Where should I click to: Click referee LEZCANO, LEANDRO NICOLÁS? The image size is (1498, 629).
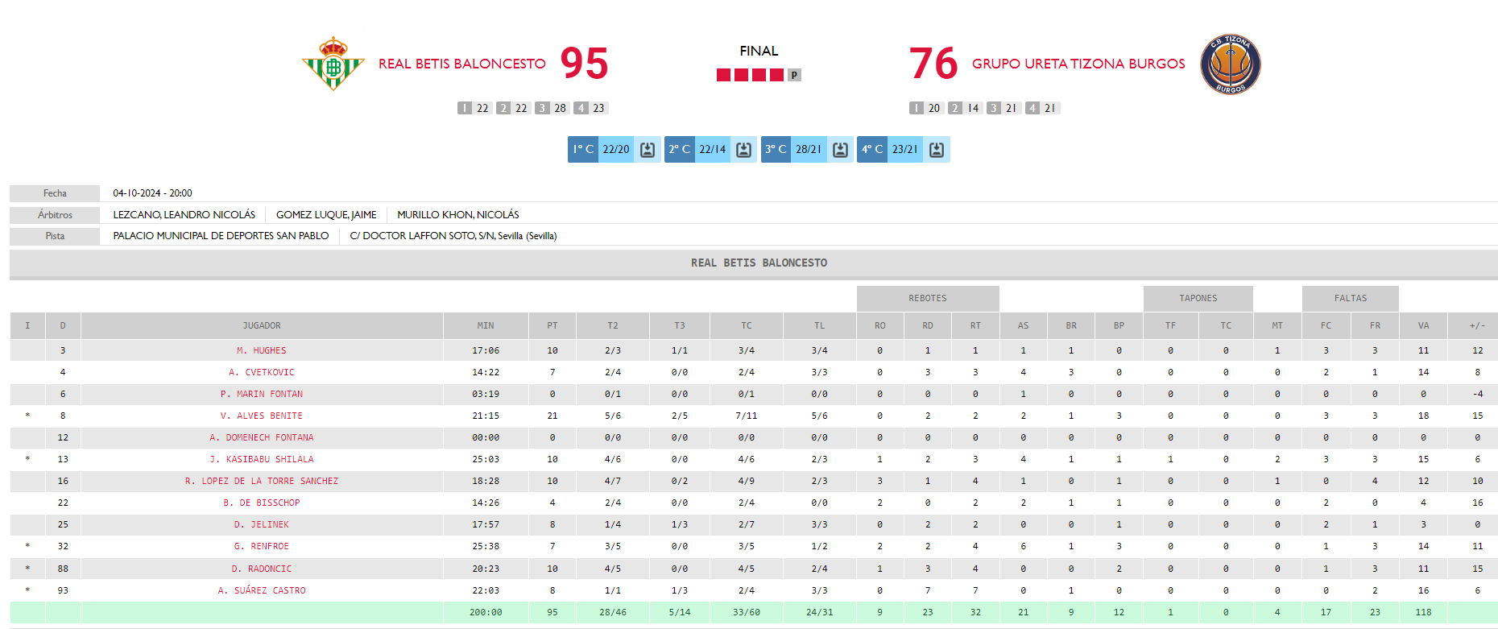(x=184, y=215)
